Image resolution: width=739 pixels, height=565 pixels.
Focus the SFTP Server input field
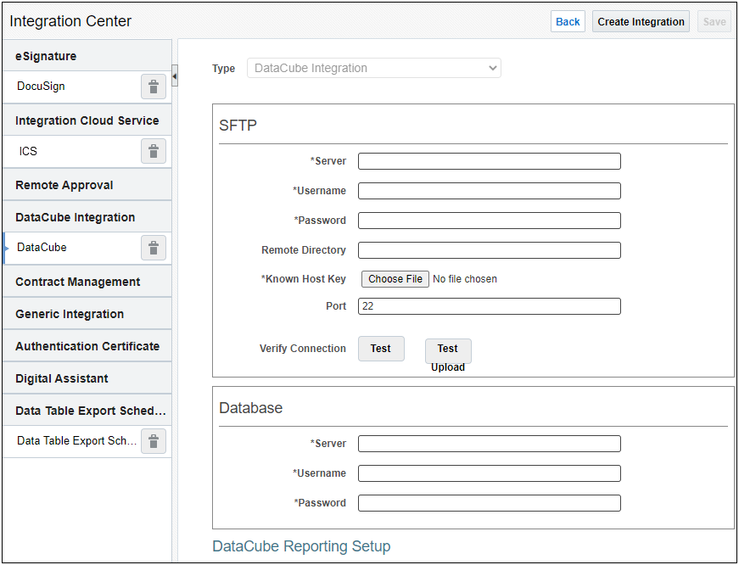coord(489,161)
